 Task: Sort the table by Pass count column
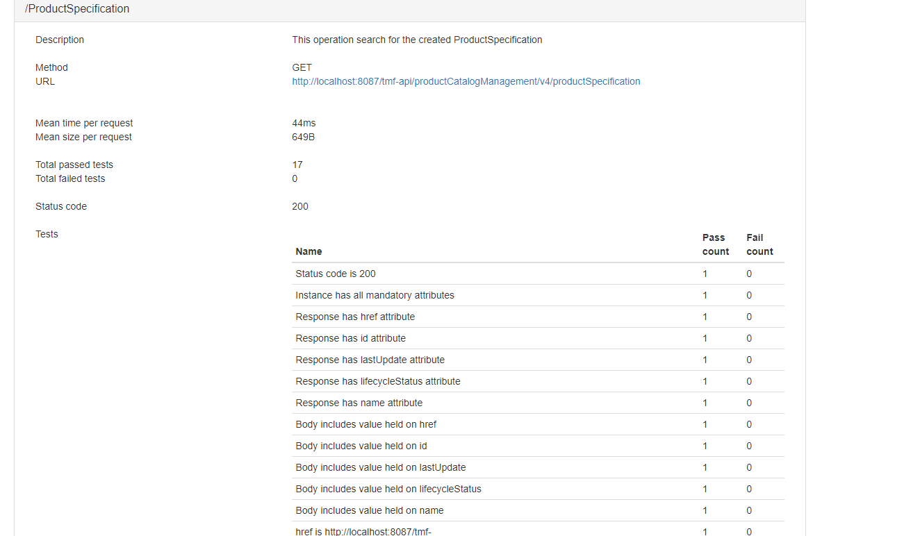[716, 244]
